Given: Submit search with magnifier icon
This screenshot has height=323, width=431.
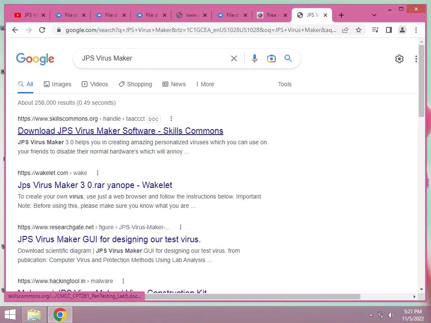Looking at the screenshot, I should point(288,58).
